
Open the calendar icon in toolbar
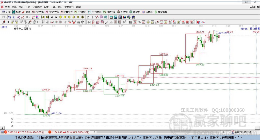111,17
